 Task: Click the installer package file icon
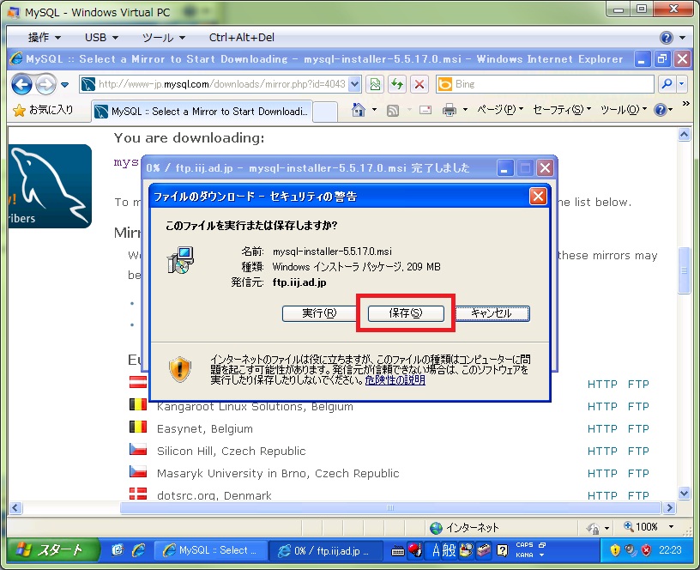pyautogui.click(x=180, y=259)
